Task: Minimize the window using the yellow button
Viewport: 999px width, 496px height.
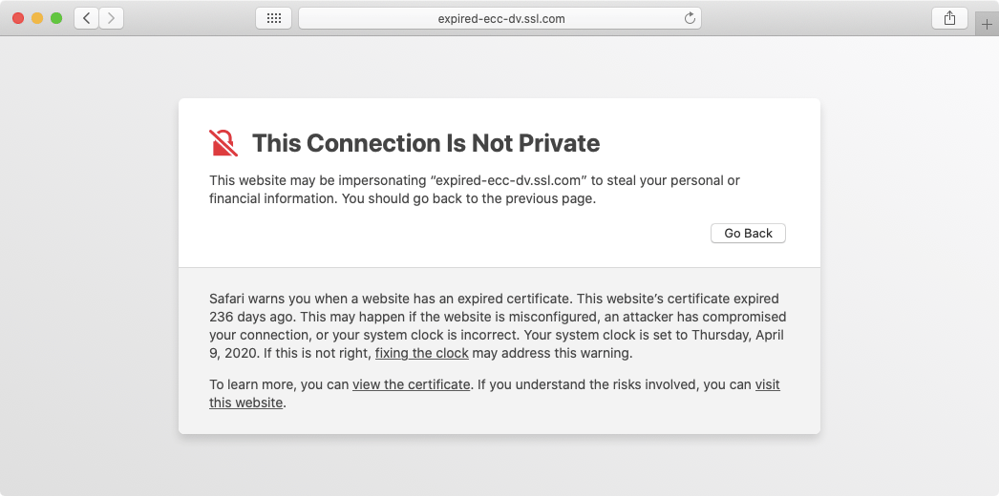Action: click(37, 18)
